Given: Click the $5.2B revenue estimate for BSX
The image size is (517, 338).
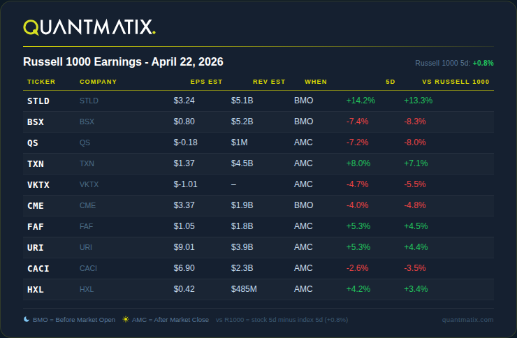Looking at the screenshot, I should [x=242, y=122].
